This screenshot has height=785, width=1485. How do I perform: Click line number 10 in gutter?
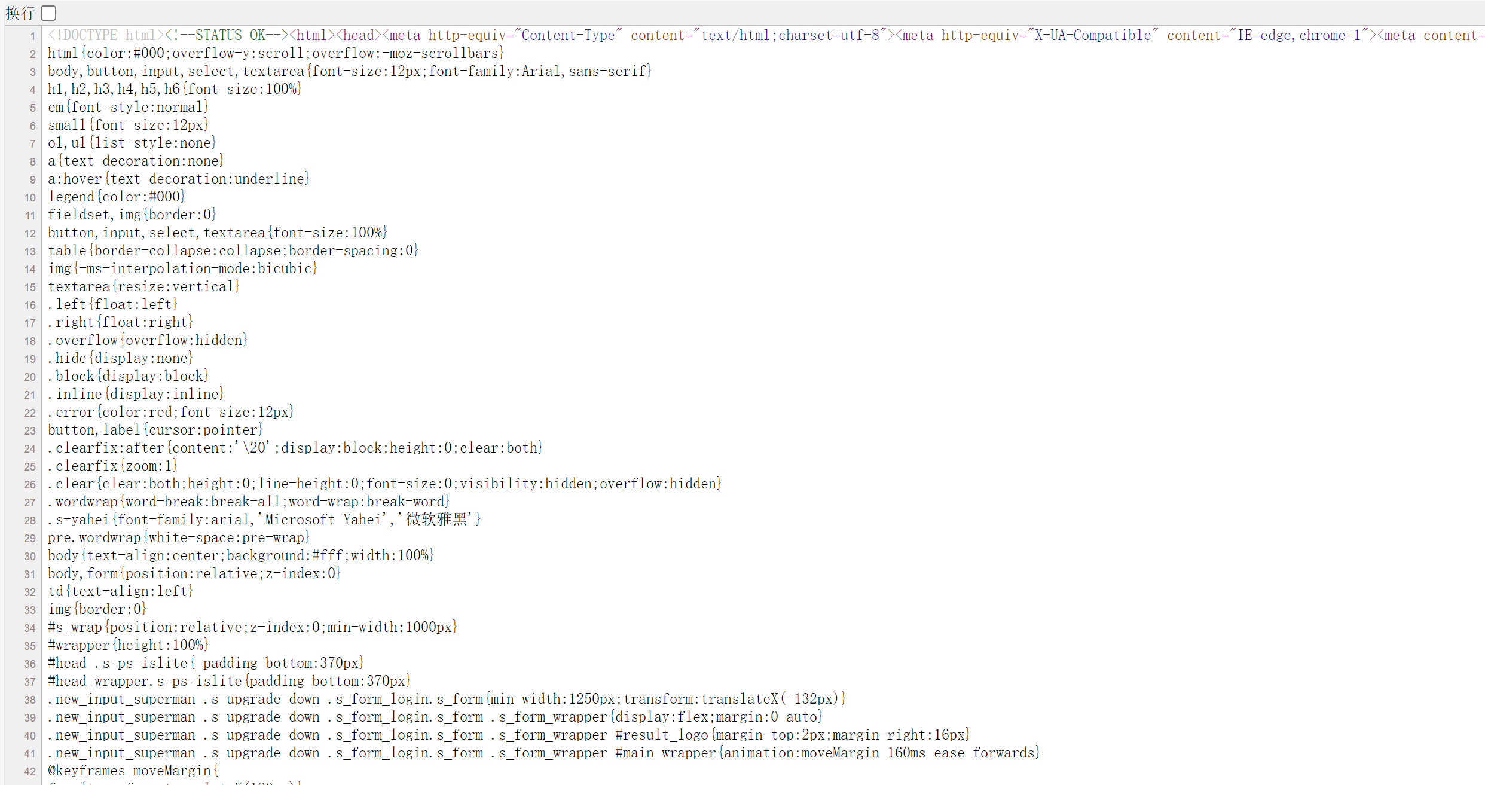pos(30,198)
